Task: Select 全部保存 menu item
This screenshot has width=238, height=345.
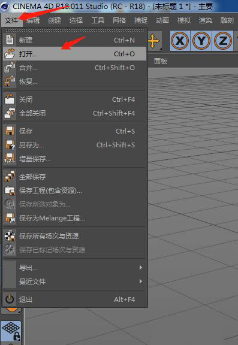Action: [74, 177]
